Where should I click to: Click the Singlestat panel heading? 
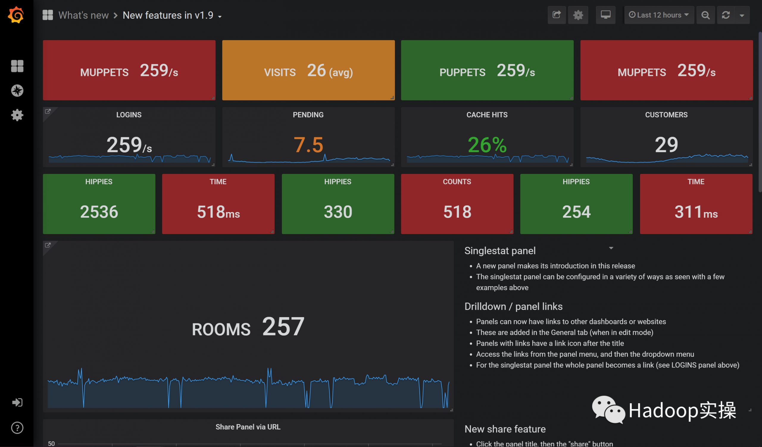pos(500,251)
